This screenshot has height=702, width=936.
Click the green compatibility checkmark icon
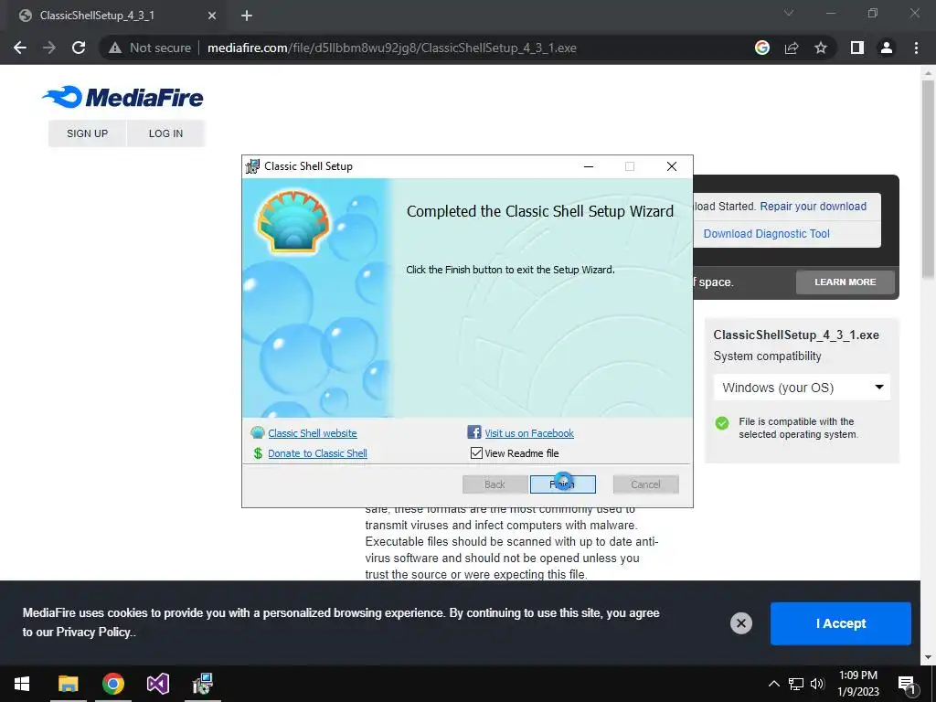[x=722, y=423]
